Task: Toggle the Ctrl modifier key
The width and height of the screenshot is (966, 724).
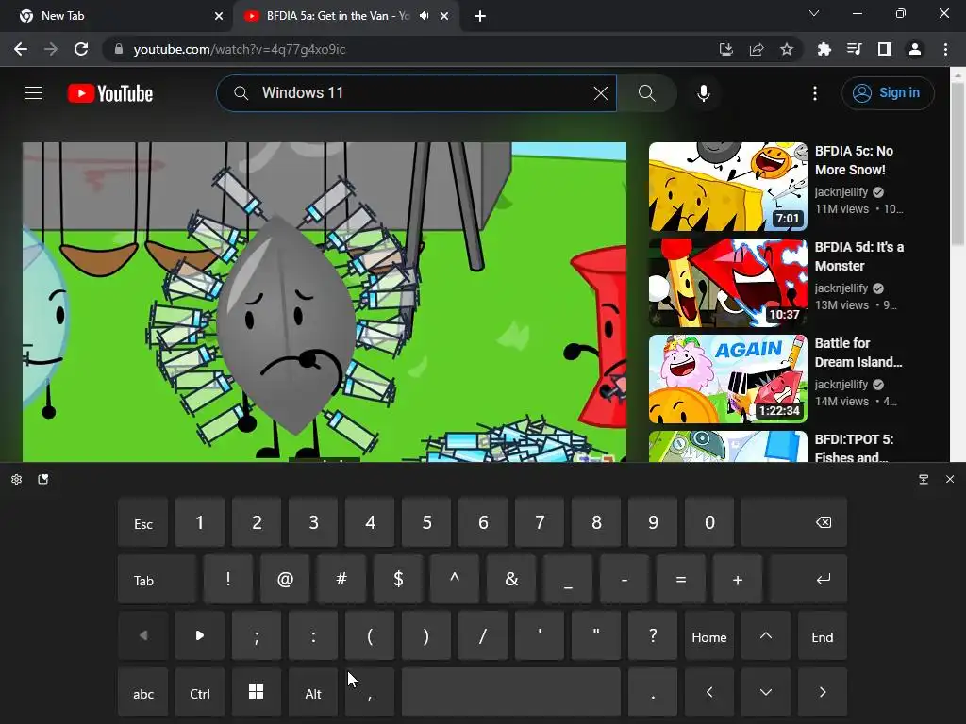Action: point(200,693)
